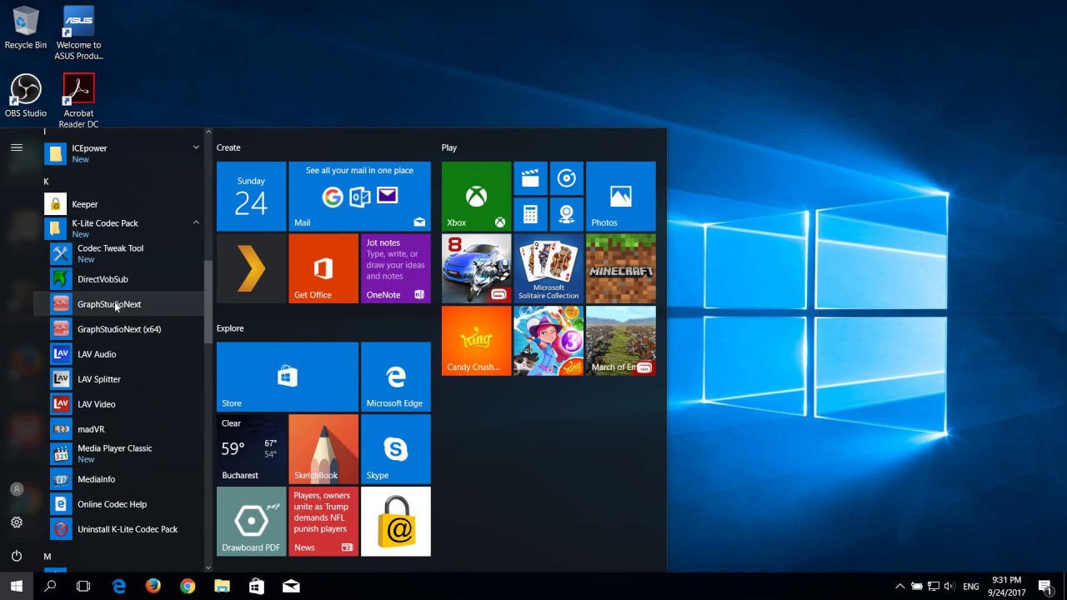Screen dimensions: 1067x600
Task: Launch Codec Tweak Tool
Action: [x=118, y=253]
